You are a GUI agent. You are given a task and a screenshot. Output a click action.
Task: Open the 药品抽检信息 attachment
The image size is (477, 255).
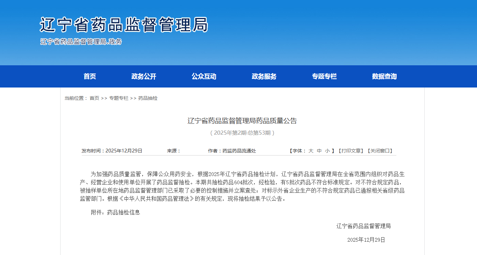point(123,213)
